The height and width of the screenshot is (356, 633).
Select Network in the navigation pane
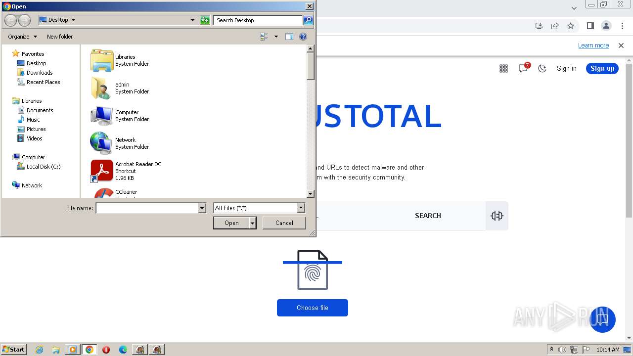[32, 185]
